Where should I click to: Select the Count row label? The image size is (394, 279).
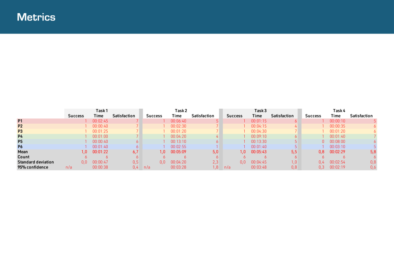point(23,157)
